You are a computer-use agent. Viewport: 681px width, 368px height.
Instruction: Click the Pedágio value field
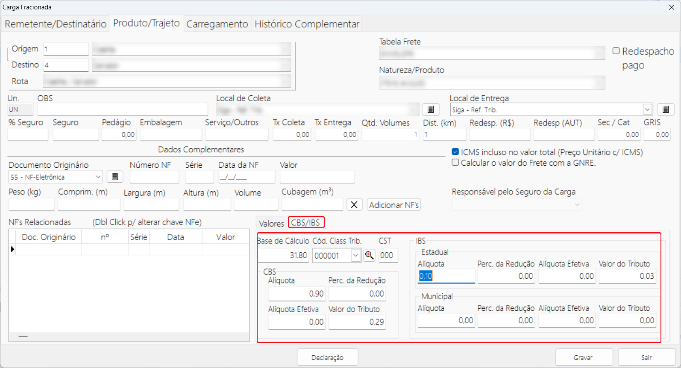[119, 134]
